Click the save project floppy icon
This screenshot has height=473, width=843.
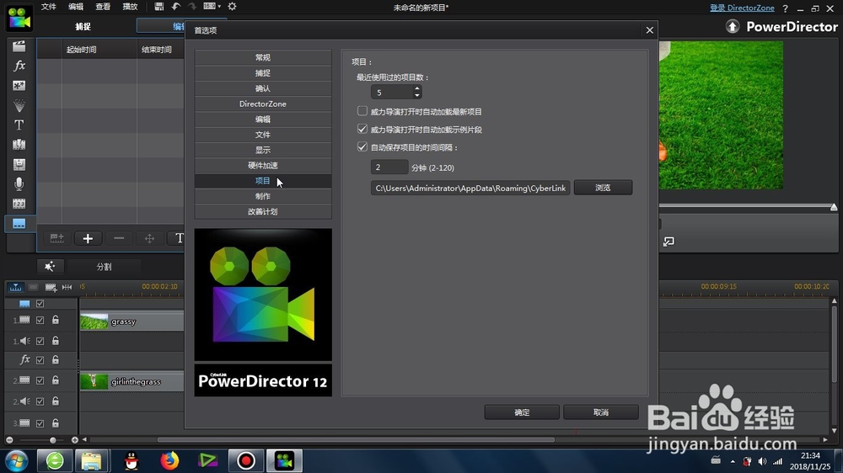(x=158, y=7)
